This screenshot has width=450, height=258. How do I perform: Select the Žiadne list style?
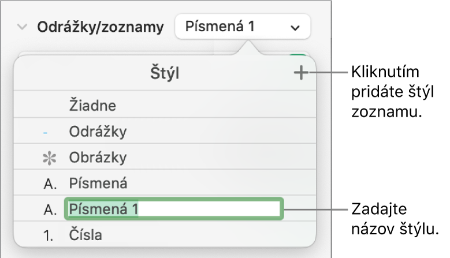pyautogui.click(x=92, y=106)
